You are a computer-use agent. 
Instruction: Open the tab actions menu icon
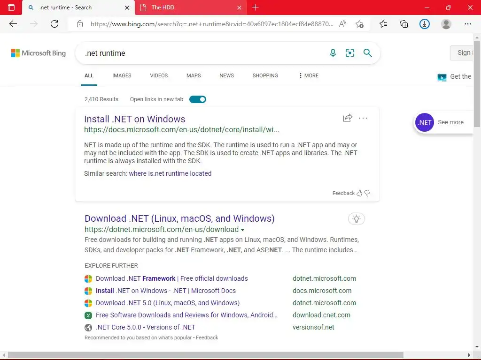tap(11, 7)
